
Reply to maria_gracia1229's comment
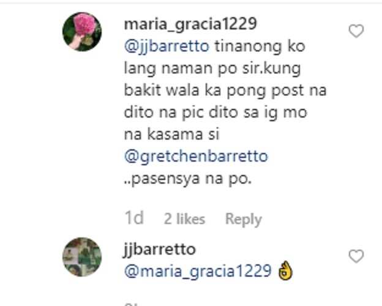244,219
